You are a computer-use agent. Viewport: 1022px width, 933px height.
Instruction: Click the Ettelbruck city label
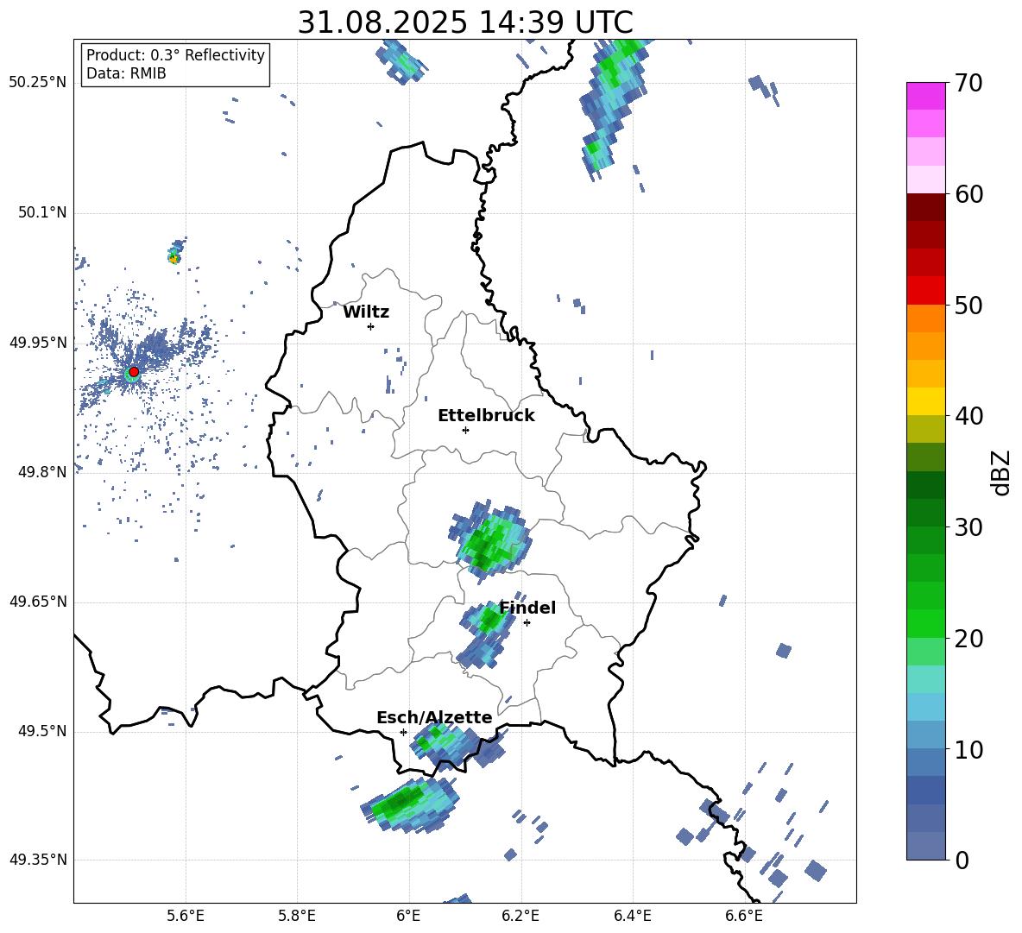[486, 416]
